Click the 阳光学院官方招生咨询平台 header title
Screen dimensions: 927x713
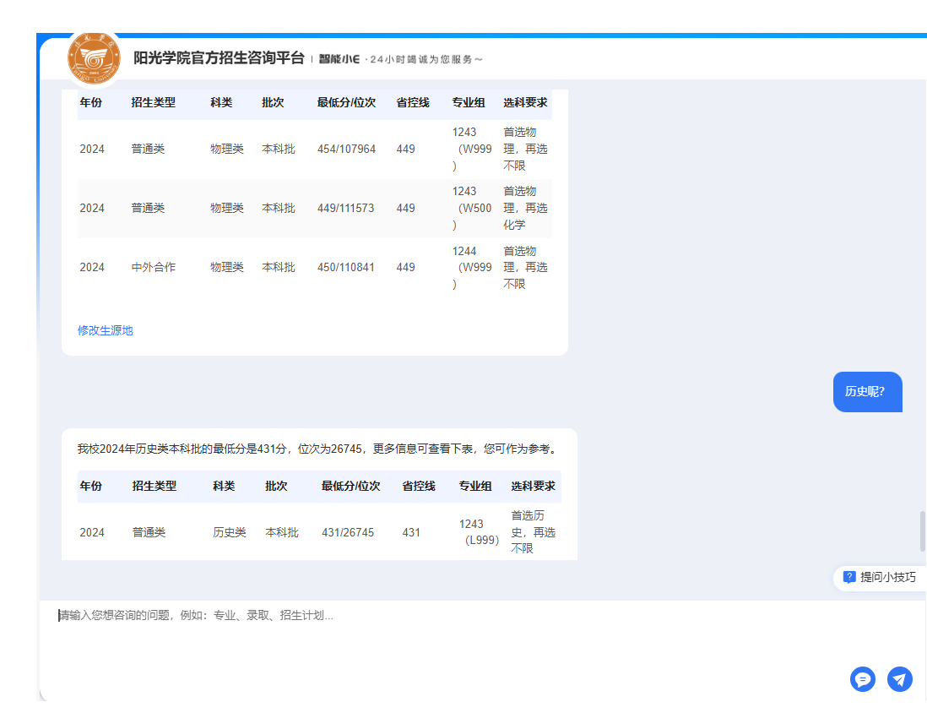(x=219, y=58)
